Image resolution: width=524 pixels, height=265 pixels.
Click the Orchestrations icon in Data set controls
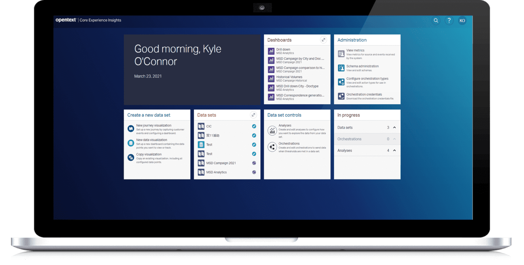[x=272, y=147]
